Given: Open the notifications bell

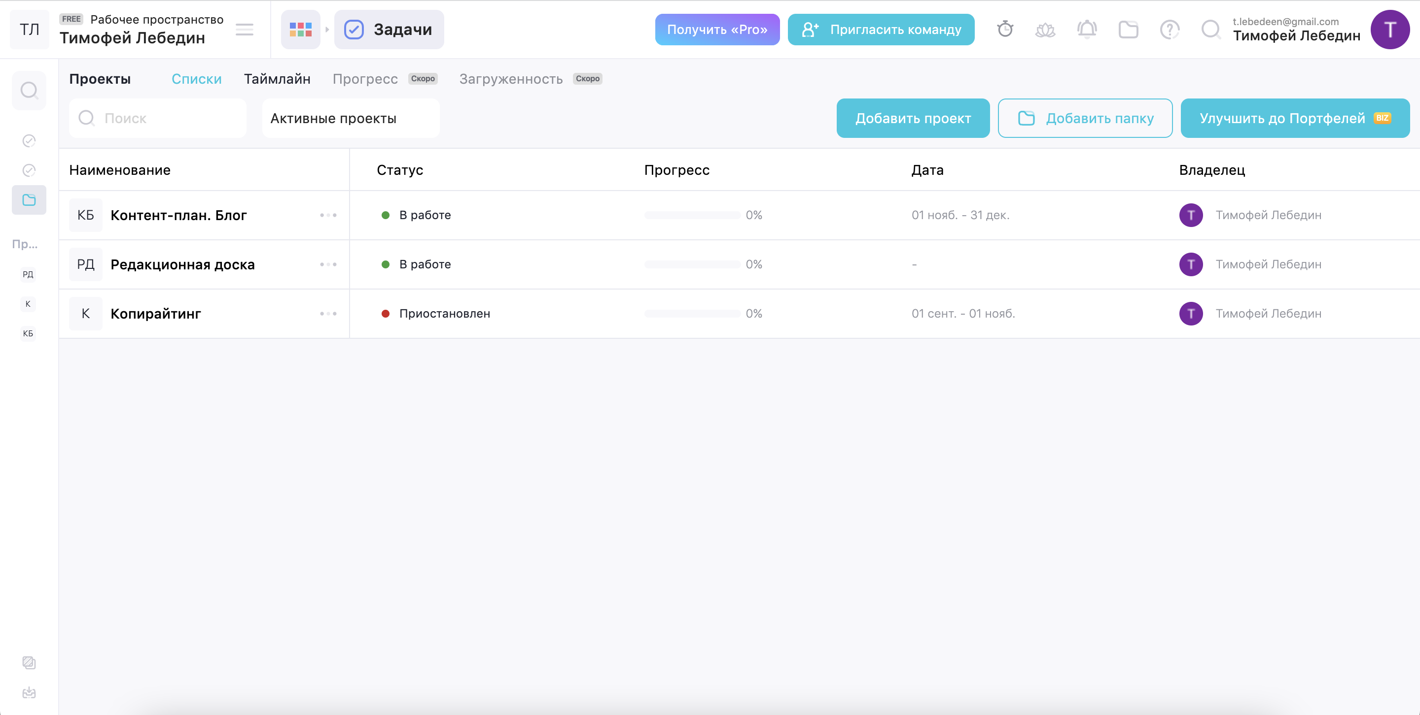Looking at the screenshot, I should click(1087, 29).
